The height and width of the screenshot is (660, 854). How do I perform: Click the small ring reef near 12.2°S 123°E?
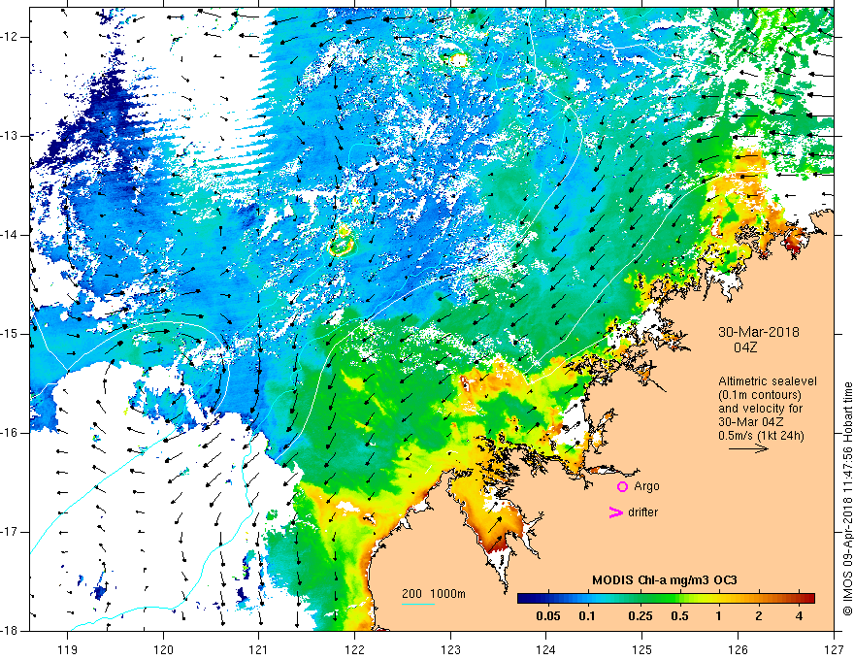457,59
